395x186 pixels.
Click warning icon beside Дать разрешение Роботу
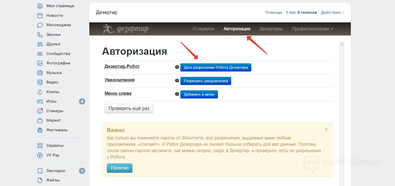tap(177, 67)
